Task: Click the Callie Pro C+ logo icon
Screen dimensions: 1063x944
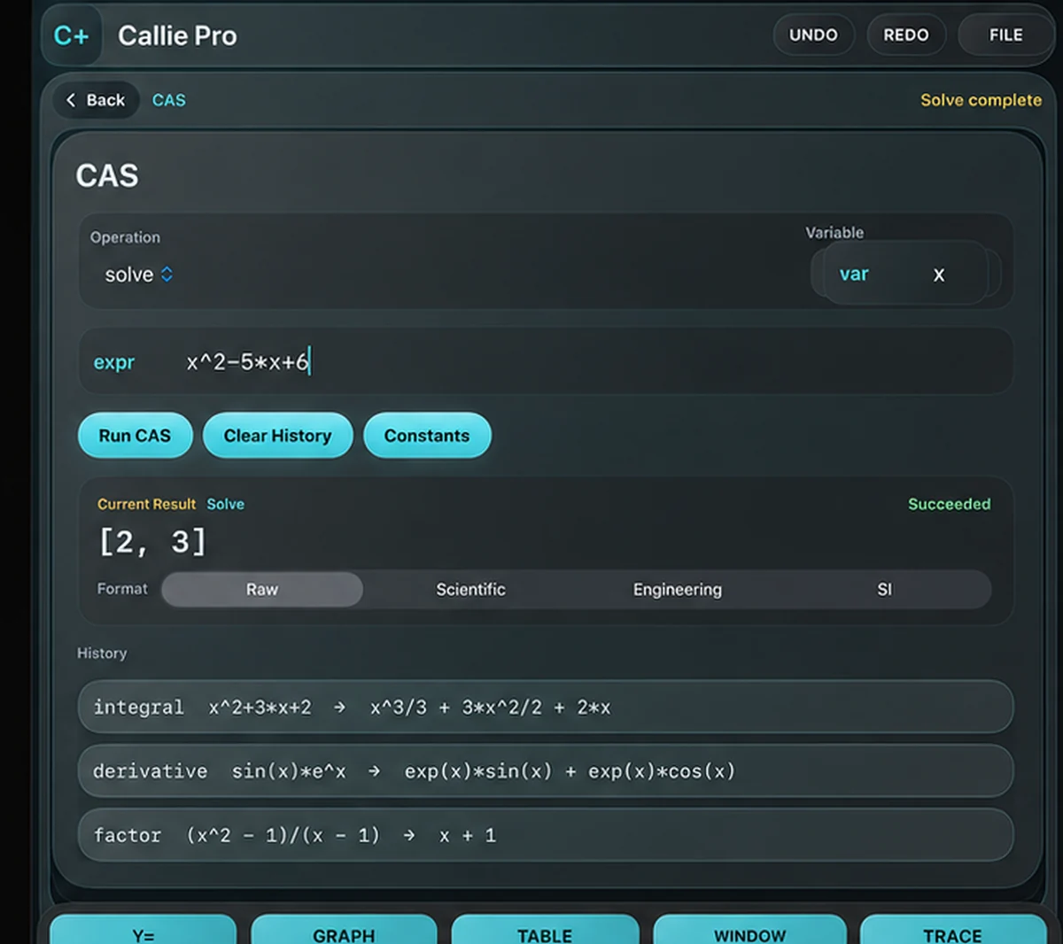Action: (x=71, y=35)
